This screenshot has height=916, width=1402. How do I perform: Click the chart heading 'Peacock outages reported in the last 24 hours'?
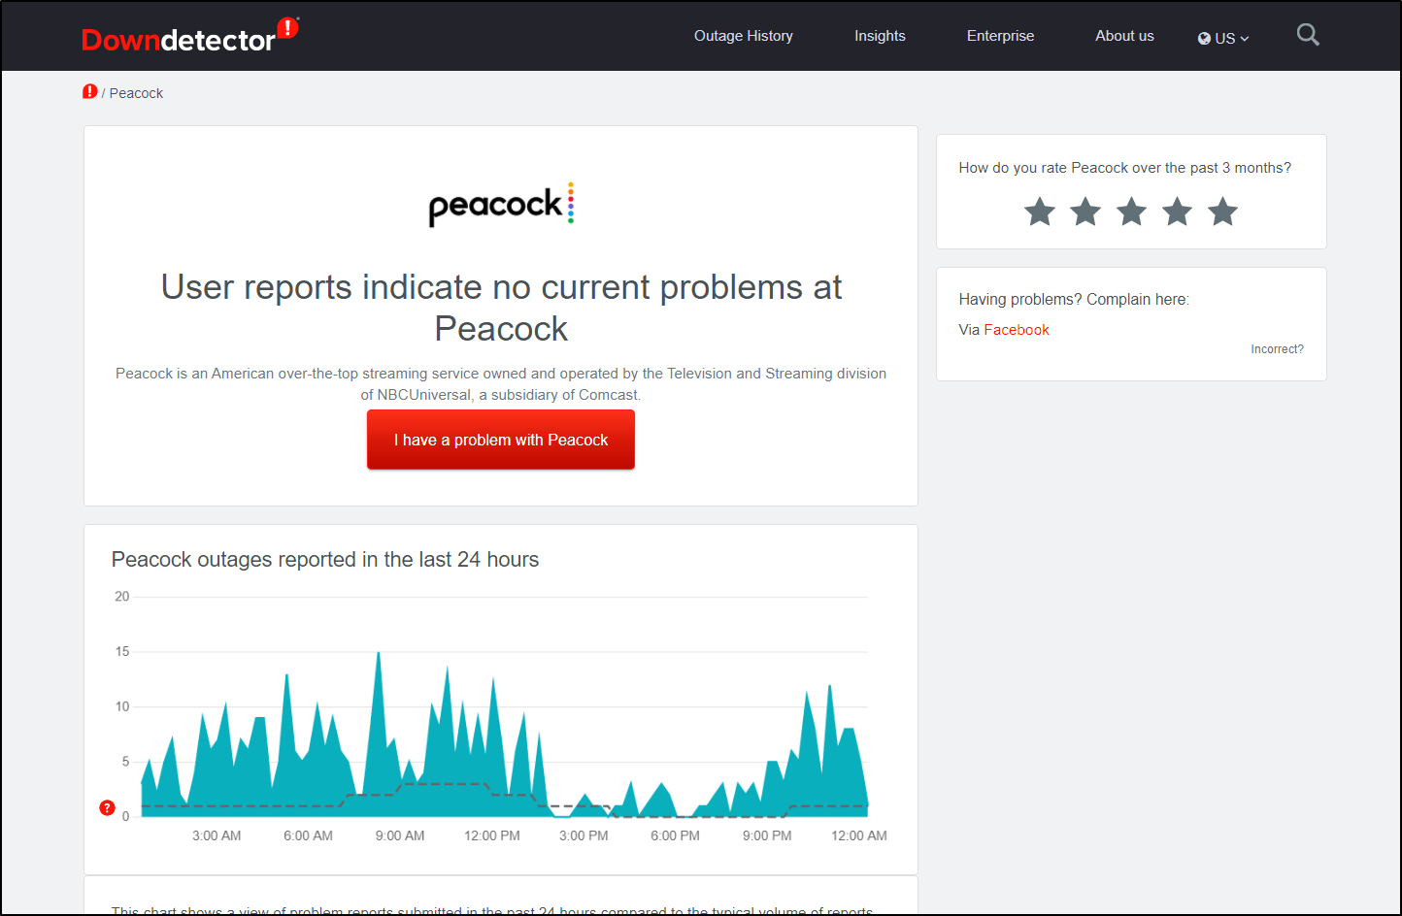[325, 560]
